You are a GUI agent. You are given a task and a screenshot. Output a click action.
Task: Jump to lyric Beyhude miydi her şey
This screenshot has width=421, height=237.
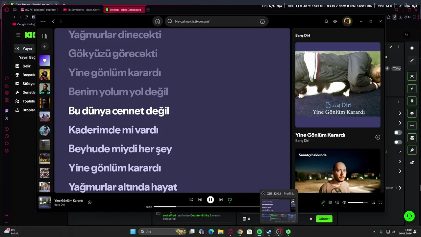[120, 149]
